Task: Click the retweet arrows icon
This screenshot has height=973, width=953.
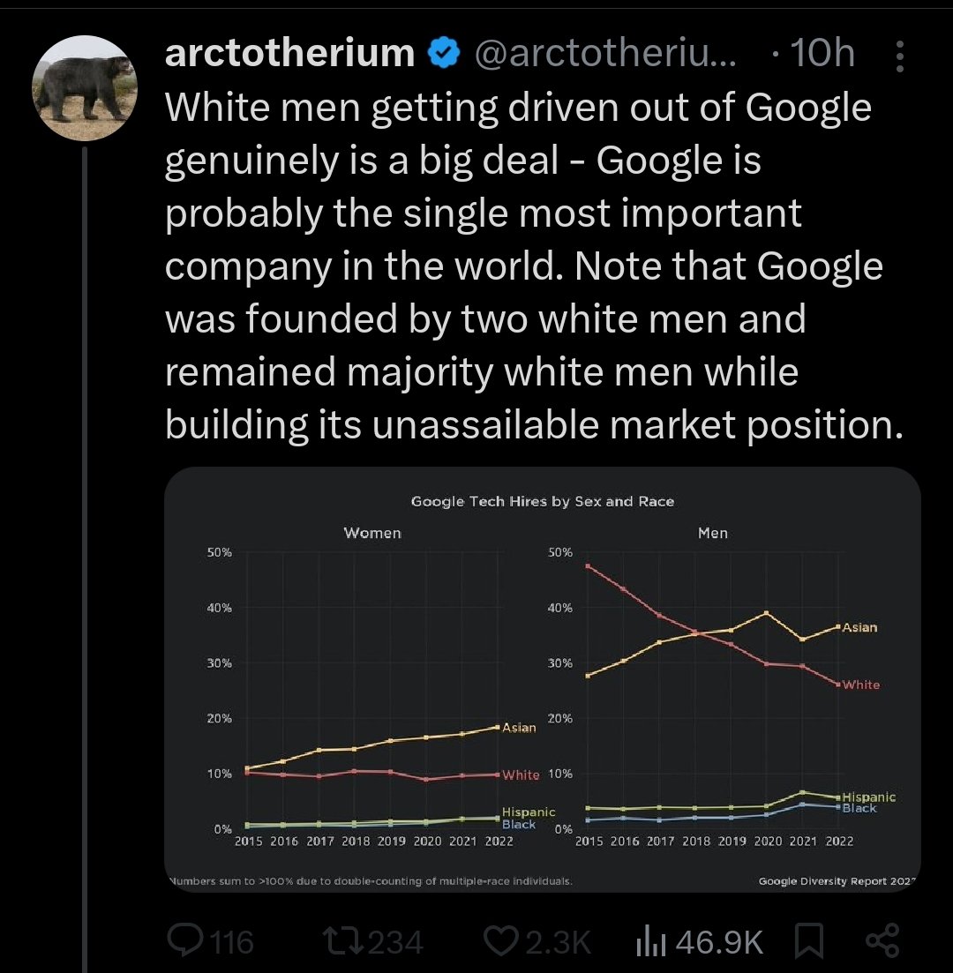Action: tap(344, 940)
